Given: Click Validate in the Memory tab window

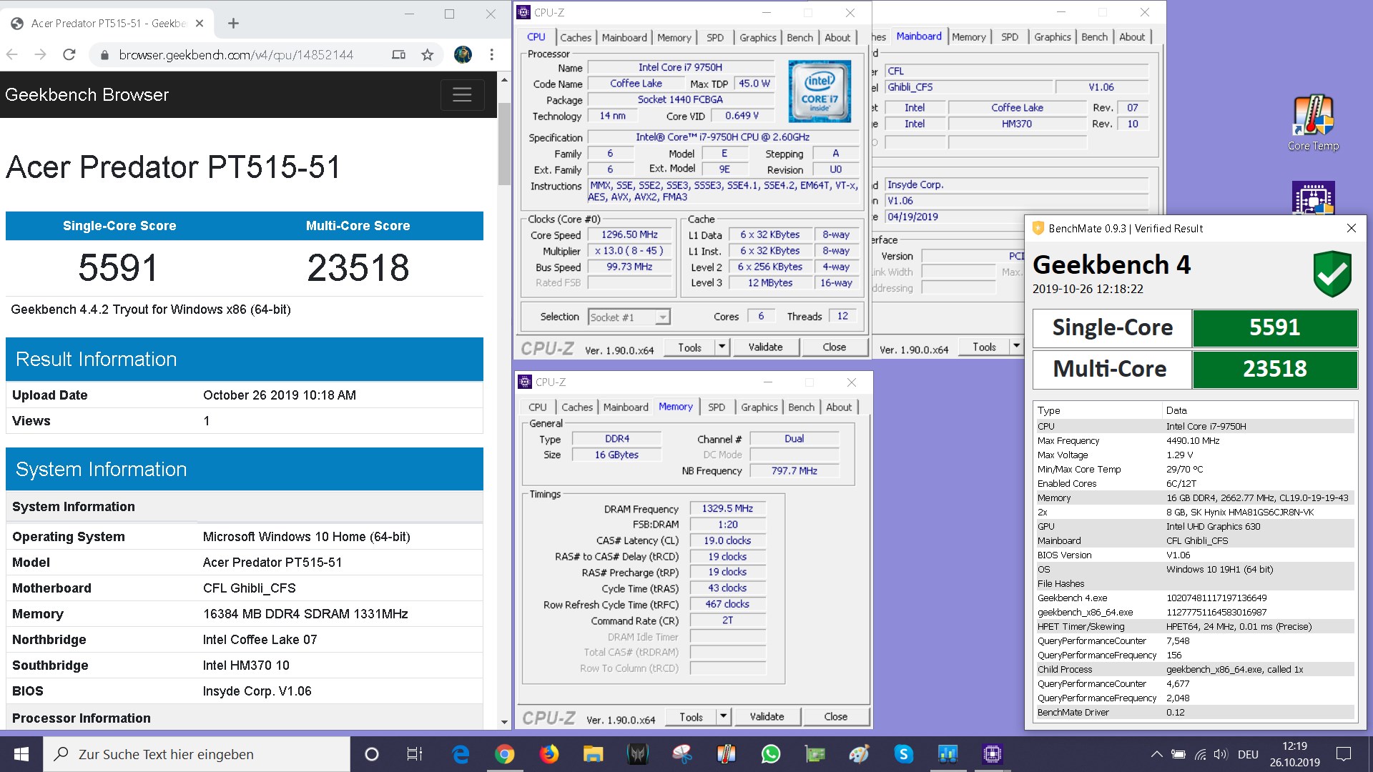Looking at the screenshot, I should tap(767, 717).
